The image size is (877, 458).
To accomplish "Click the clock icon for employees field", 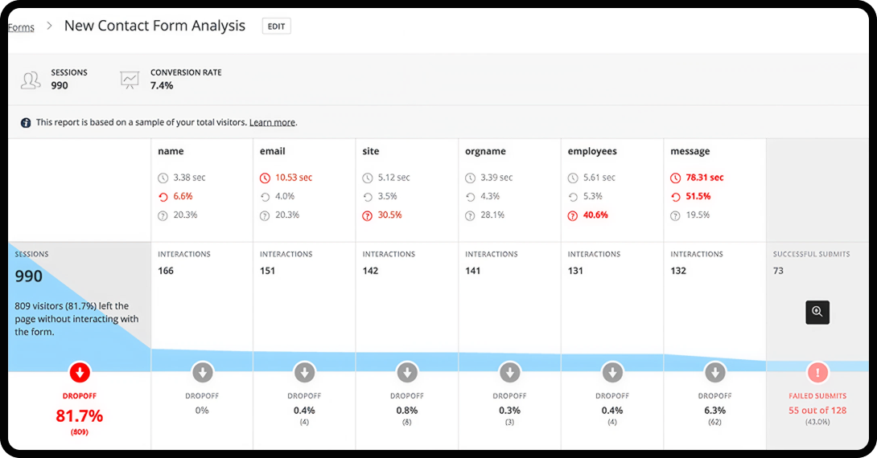I will click(573, 178).
